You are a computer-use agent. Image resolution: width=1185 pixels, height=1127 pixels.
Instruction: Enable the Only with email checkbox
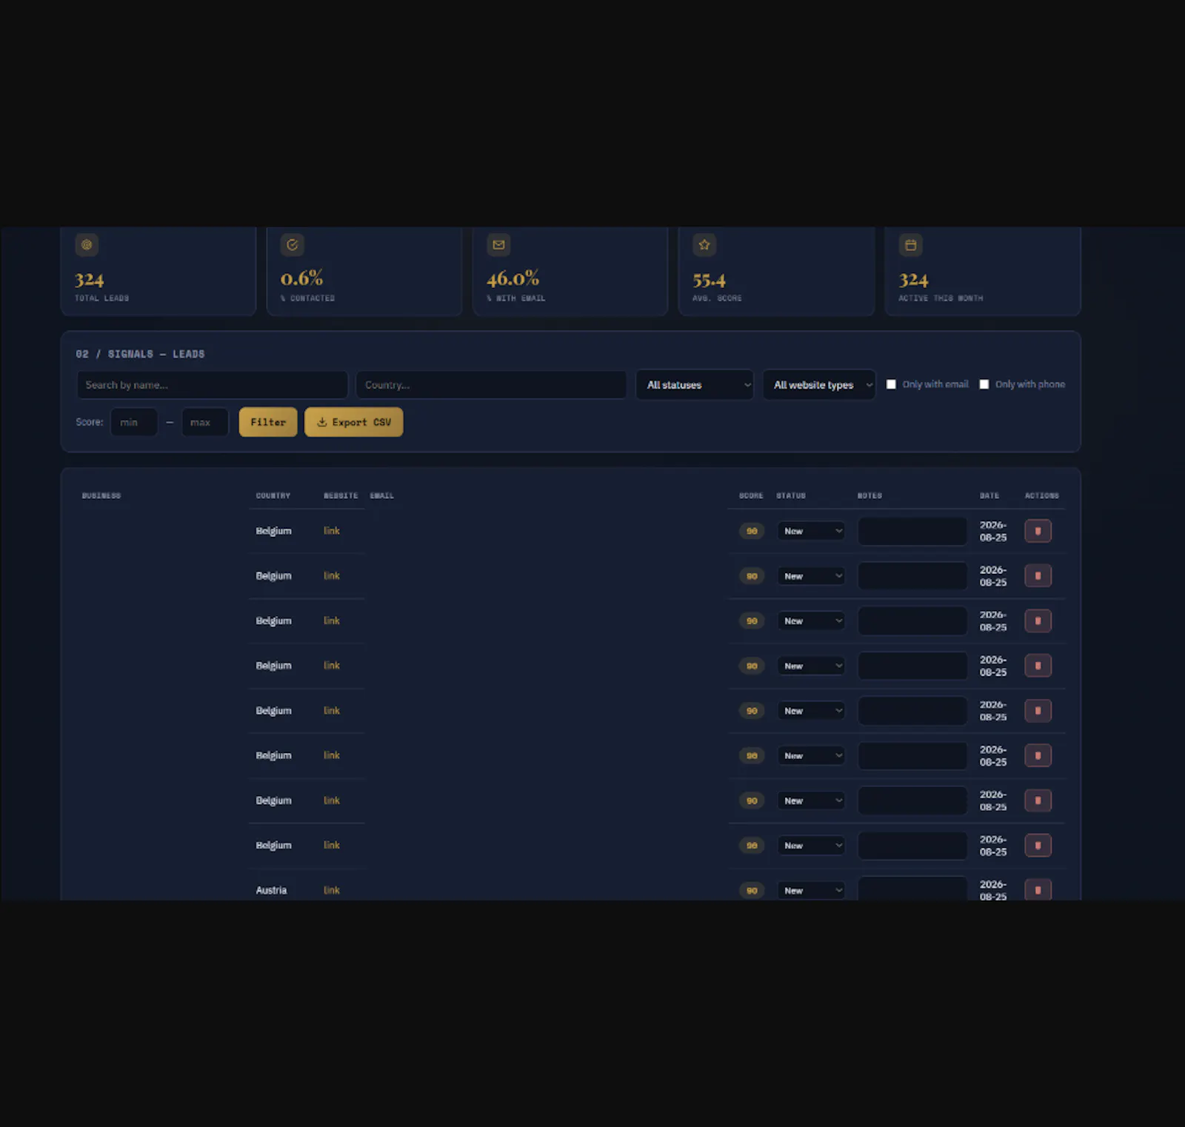[891, 384]
